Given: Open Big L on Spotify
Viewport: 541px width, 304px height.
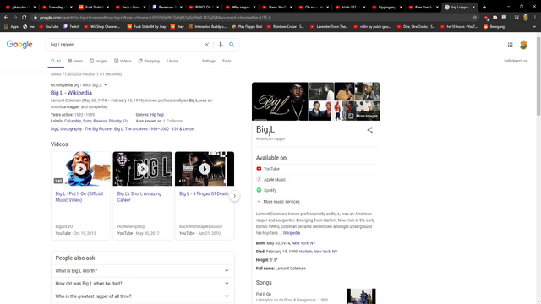Looking at the screenshot, I should 266,190.
